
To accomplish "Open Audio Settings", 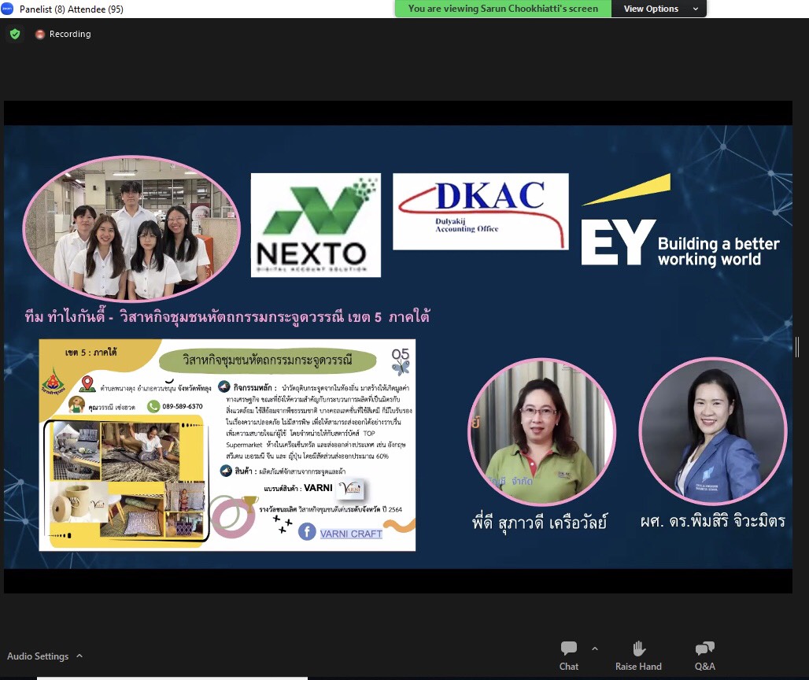I will point(38,656).
